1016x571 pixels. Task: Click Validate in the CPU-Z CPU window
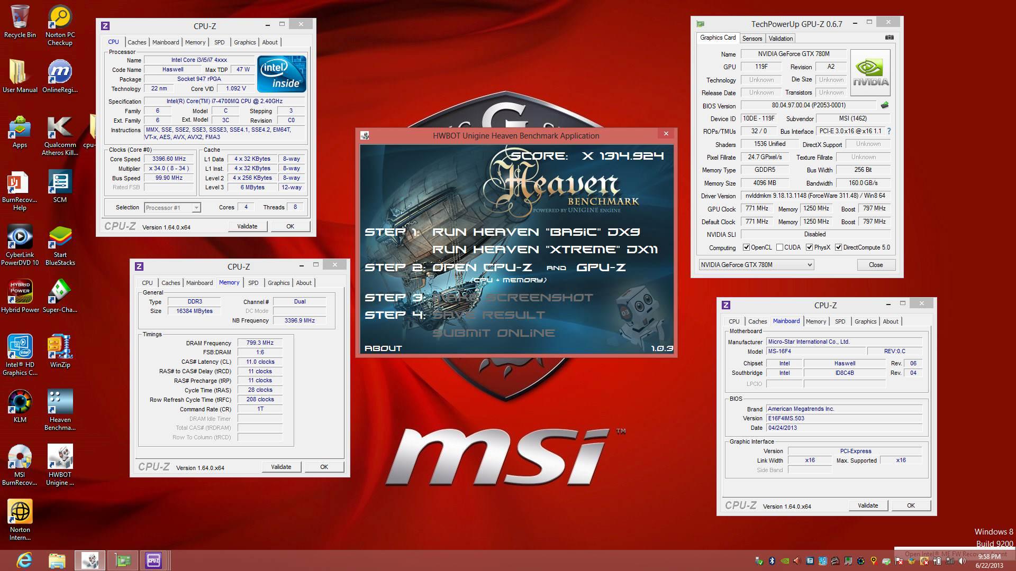pos(247,226)
